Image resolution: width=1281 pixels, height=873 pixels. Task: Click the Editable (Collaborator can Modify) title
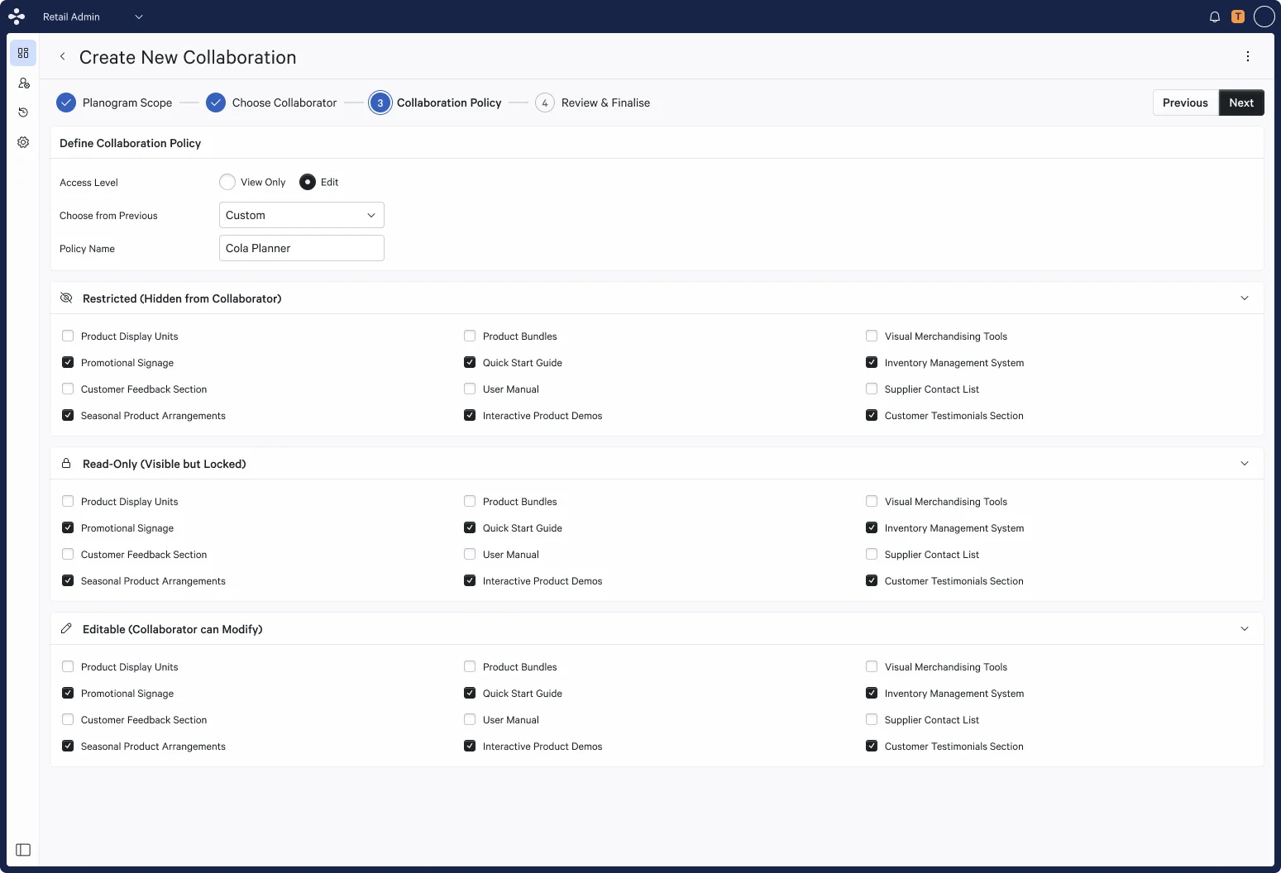pyautogui.click(x=173, y=629)
